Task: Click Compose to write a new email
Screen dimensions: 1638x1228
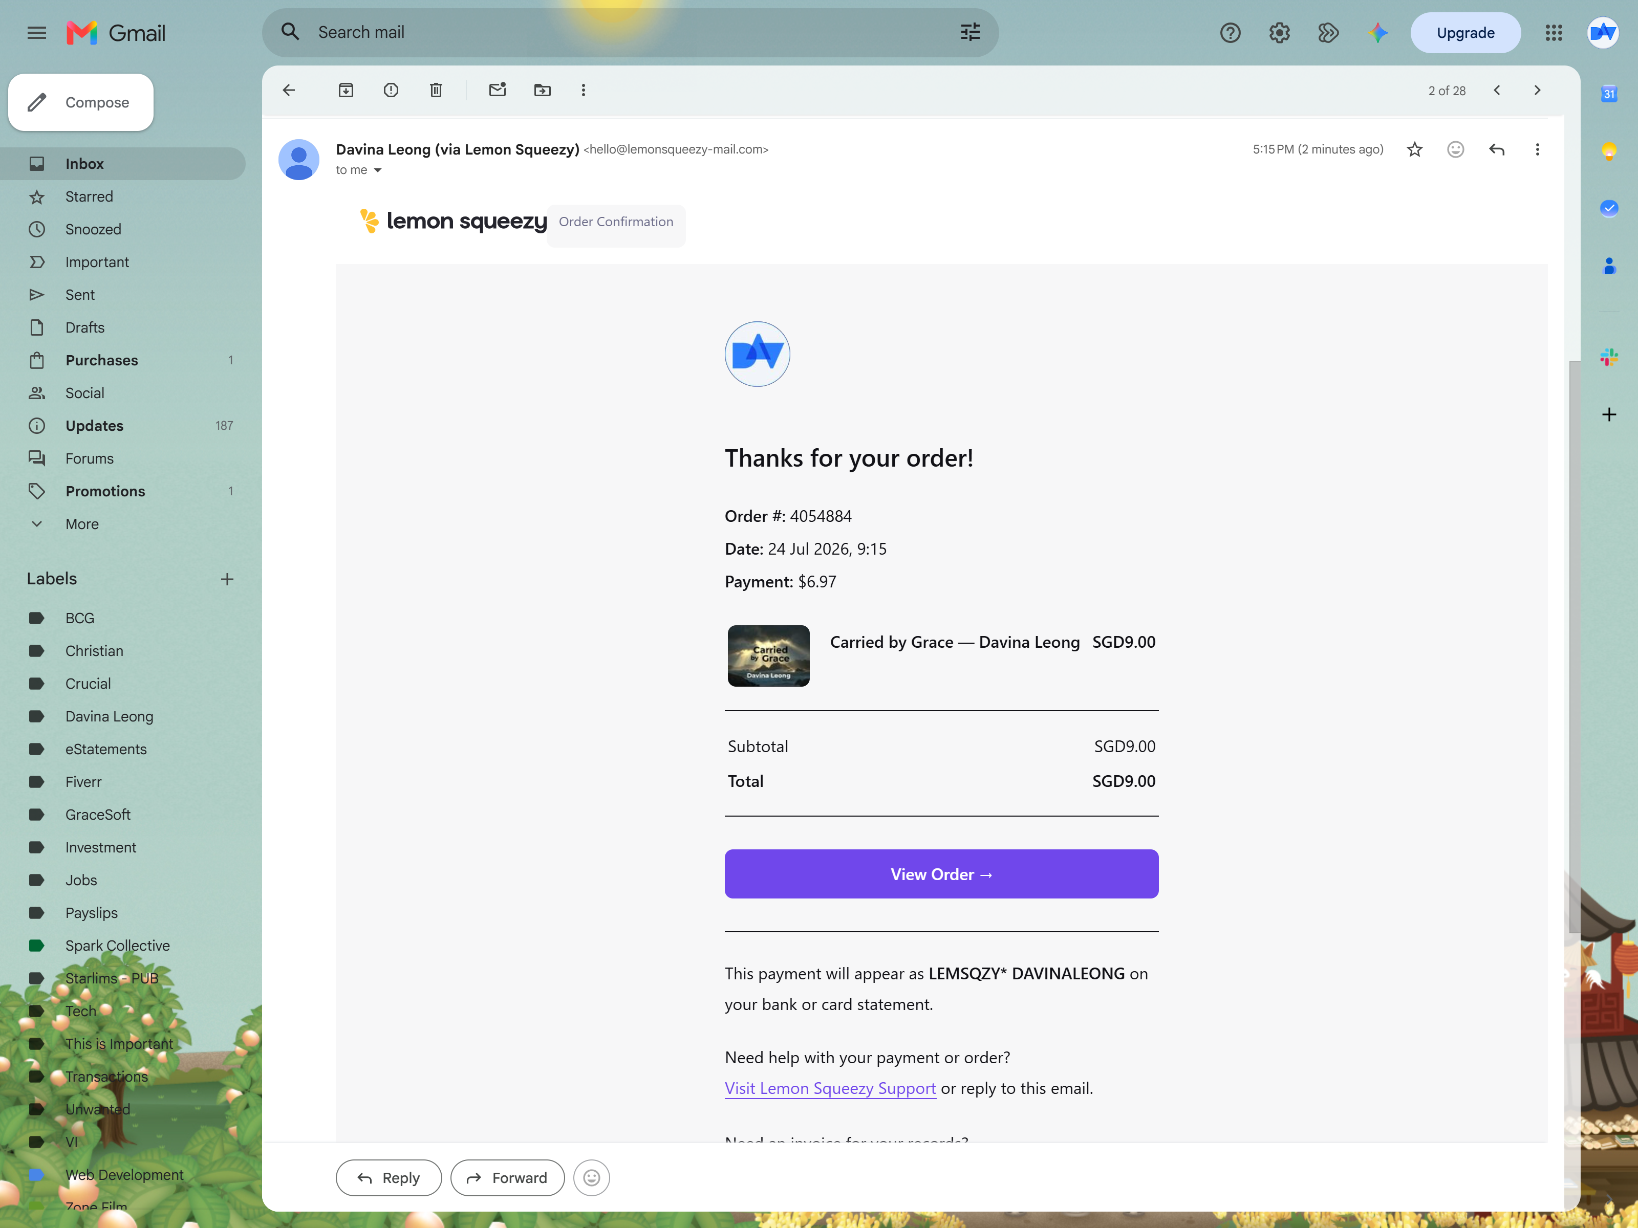Action: [x=81, y=102]
